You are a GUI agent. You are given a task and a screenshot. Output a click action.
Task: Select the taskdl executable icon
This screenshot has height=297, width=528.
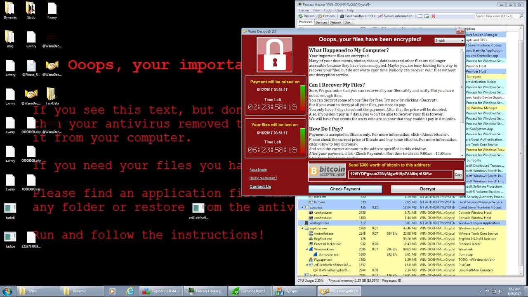coord(10,211)
